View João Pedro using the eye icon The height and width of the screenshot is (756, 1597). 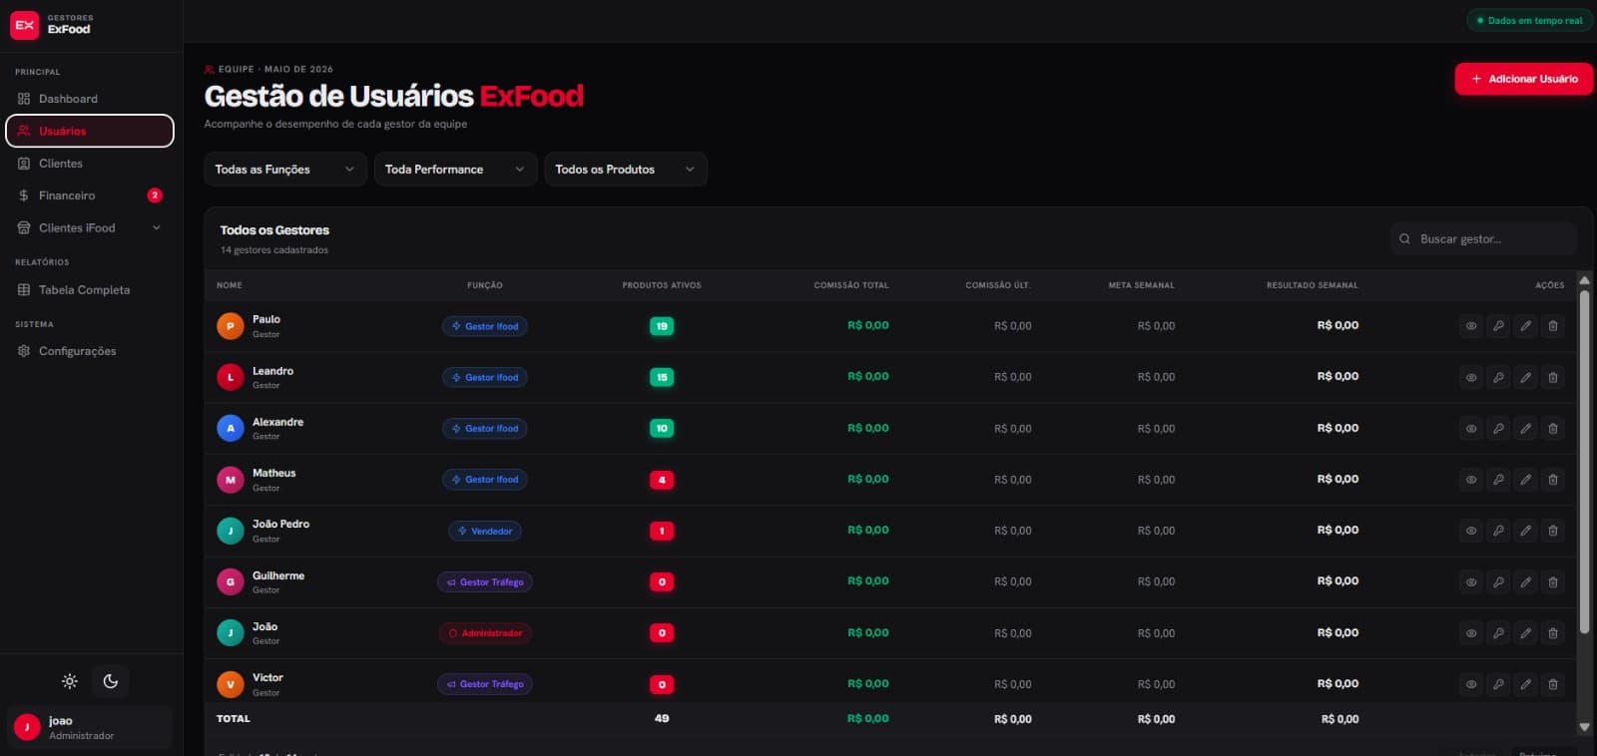pos(1471,531)
